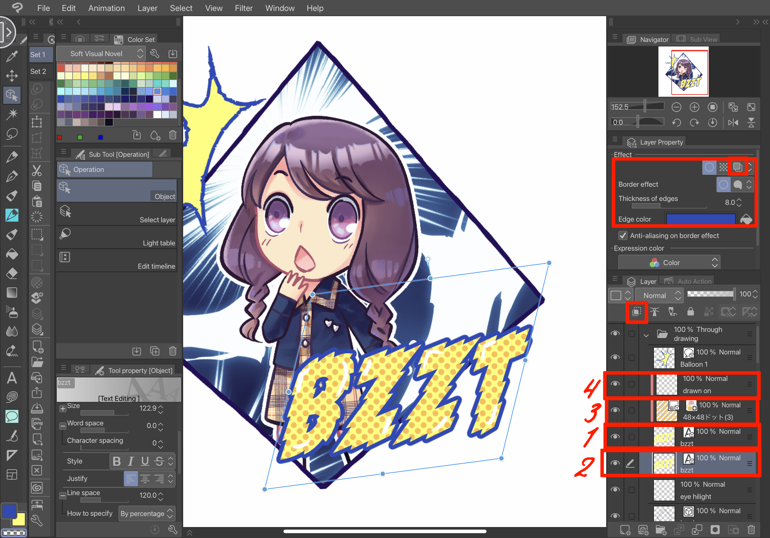Hide the Balloon 1 layer
This screenshot has height=538, width=770.
click(x=616, y=357)
